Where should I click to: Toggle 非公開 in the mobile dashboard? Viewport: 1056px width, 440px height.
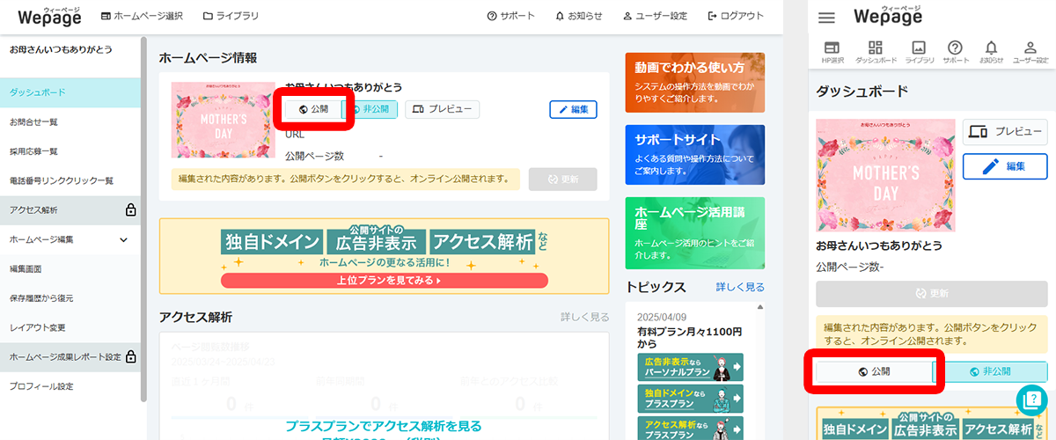click(x=989, y=371)
